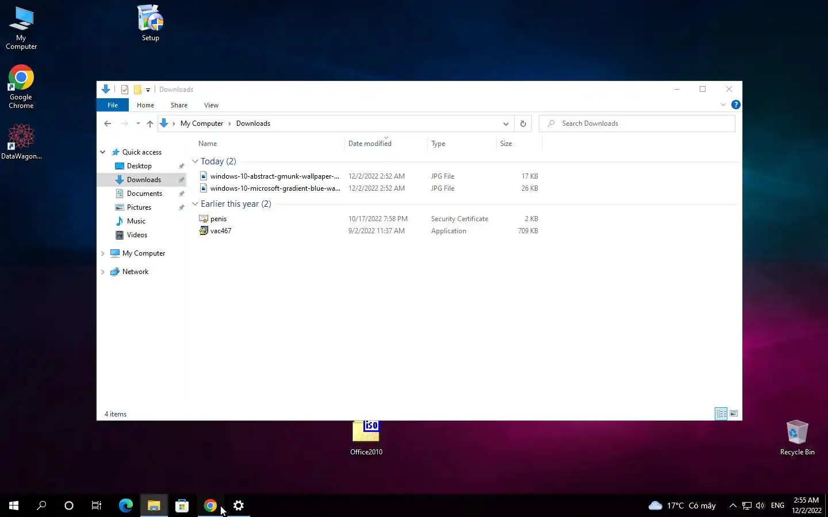This screenshot has height=517, width=828.
Task: Click the Search Downloads field
Action: pyautogui.click(x=637, y=124)
